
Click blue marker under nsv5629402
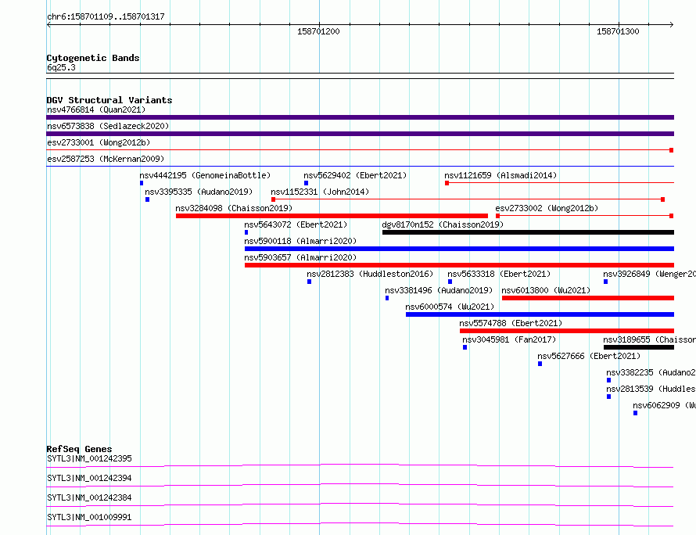coord(307,183)
